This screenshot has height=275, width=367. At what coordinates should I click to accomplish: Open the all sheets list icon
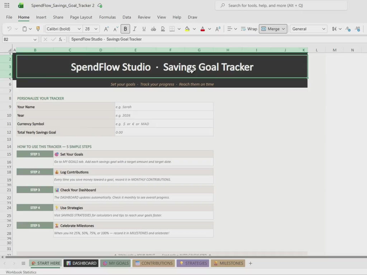23,263
